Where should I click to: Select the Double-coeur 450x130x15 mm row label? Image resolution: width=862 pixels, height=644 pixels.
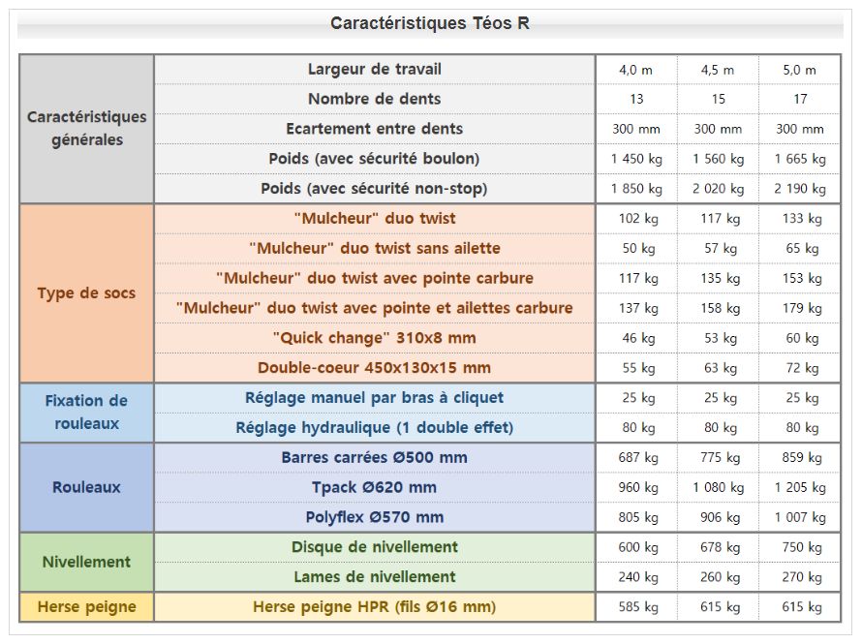375,368
